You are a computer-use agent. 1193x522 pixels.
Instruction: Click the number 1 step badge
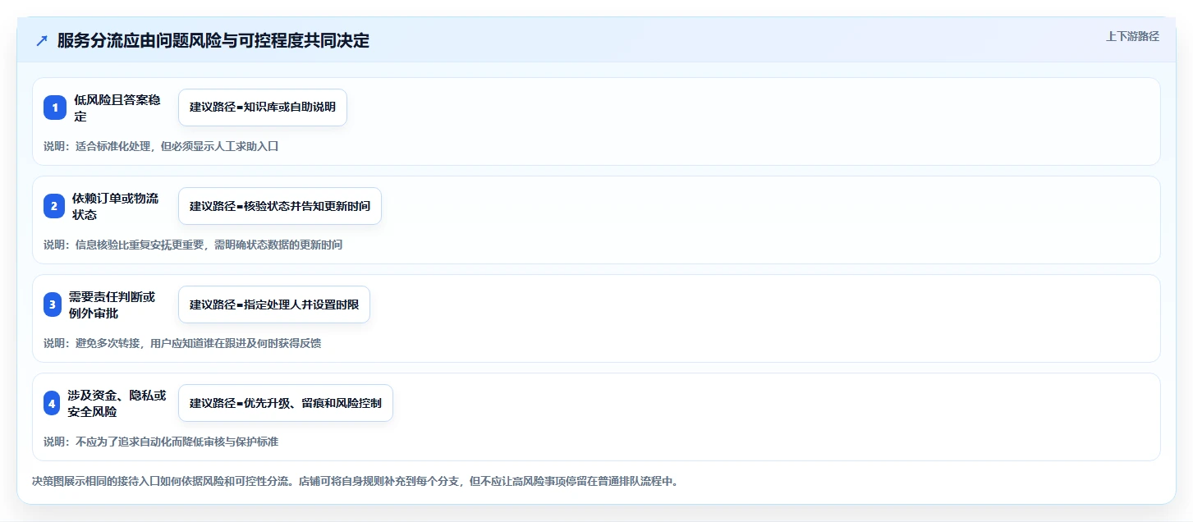click(55, 108)
